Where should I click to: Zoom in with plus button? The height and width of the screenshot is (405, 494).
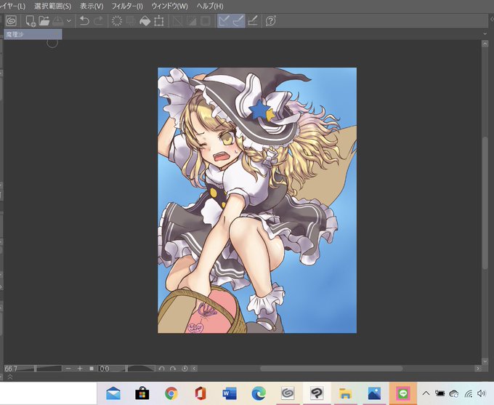[80, 369]
